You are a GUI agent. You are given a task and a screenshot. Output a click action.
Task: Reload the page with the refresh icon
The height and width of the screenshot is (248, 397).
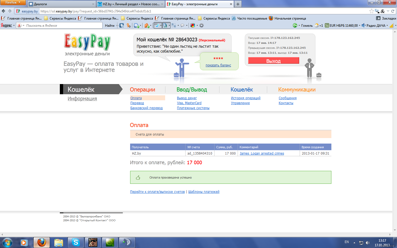(x=393, y=11)
